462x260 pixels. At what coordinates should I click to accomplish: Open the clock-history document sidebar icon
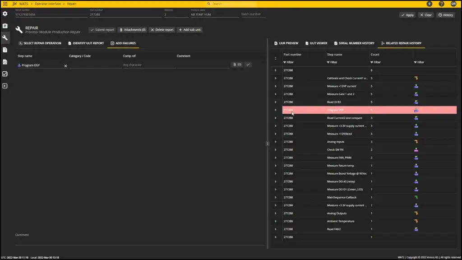5,62
